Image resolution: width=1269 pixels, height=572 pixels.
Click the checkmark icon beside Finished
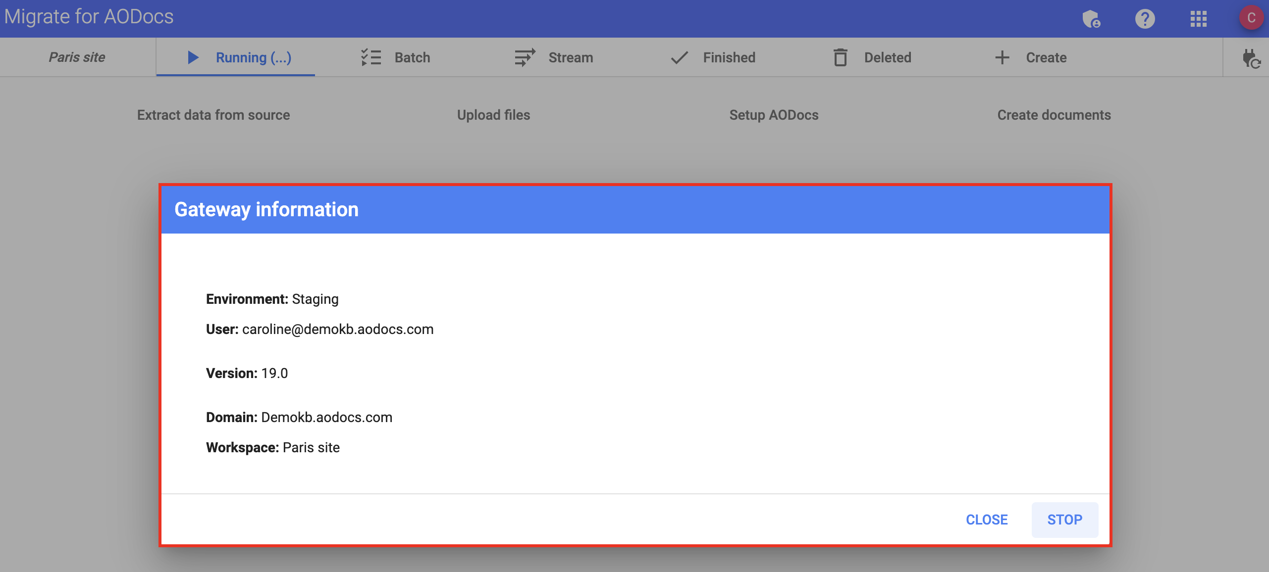679,58
